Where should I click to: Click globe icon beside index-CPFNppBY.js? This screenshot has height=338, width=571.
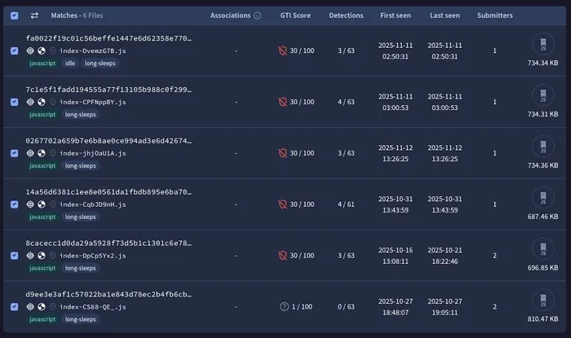tap(42, 102)
